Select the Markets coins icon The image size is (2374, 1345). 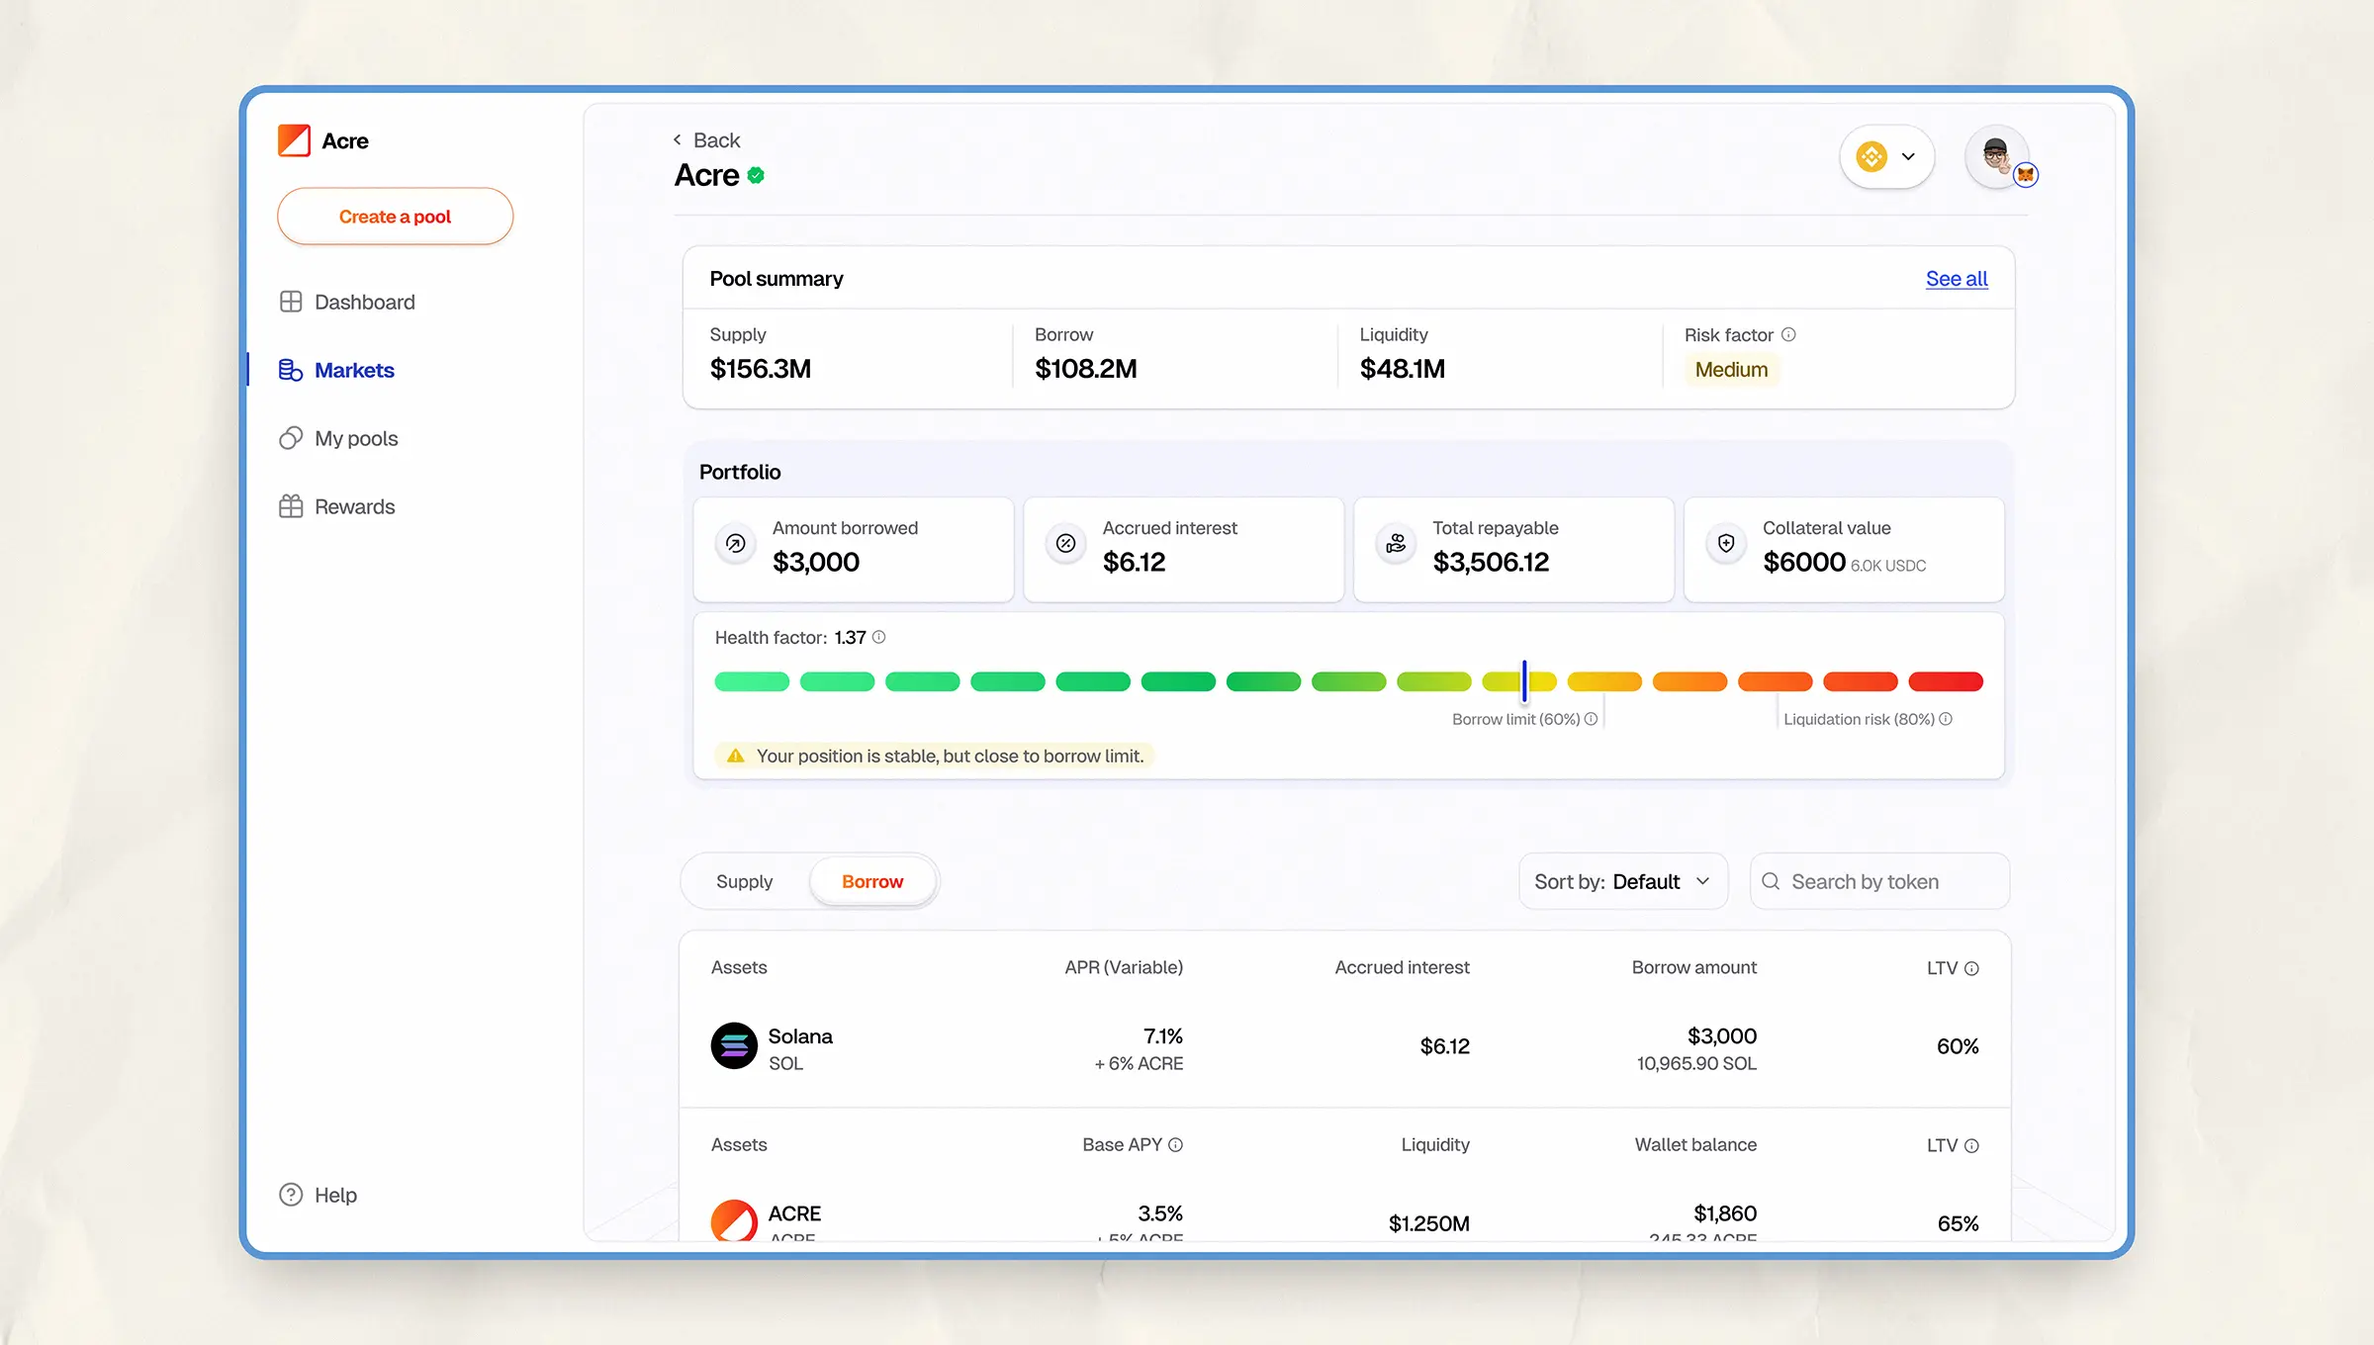click(x=291, y=370)
